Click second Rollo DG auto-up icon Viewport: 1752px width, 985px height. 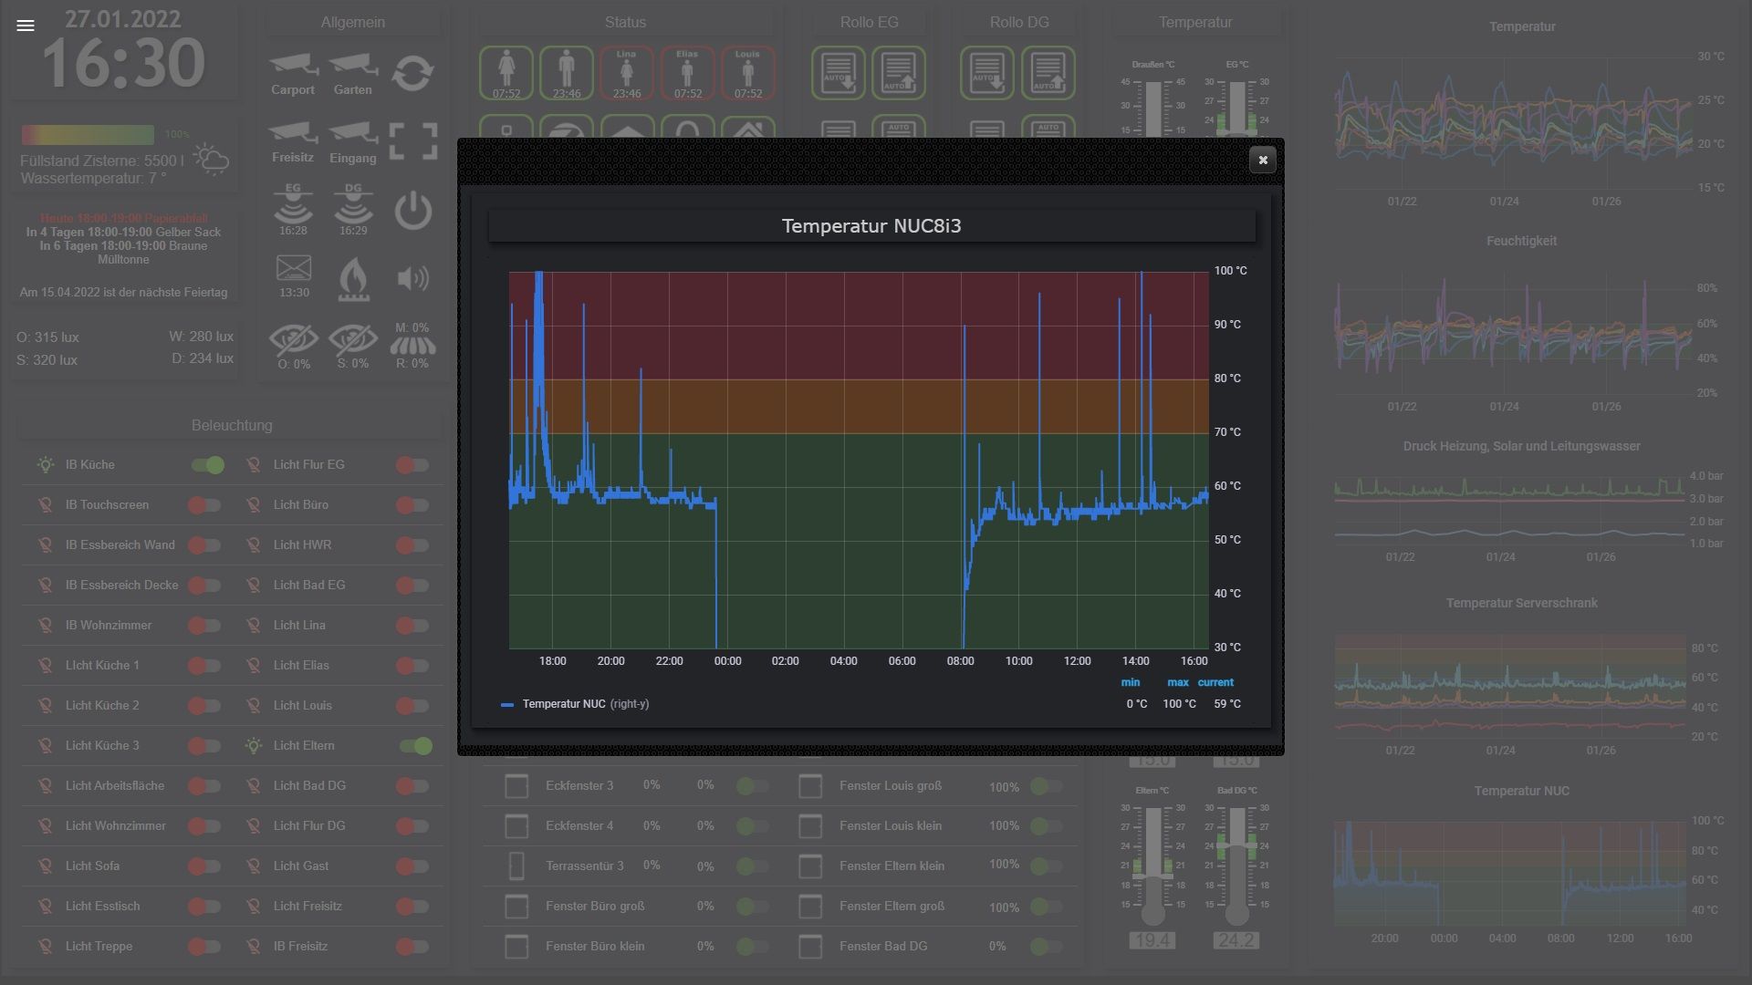[1048, 73]
